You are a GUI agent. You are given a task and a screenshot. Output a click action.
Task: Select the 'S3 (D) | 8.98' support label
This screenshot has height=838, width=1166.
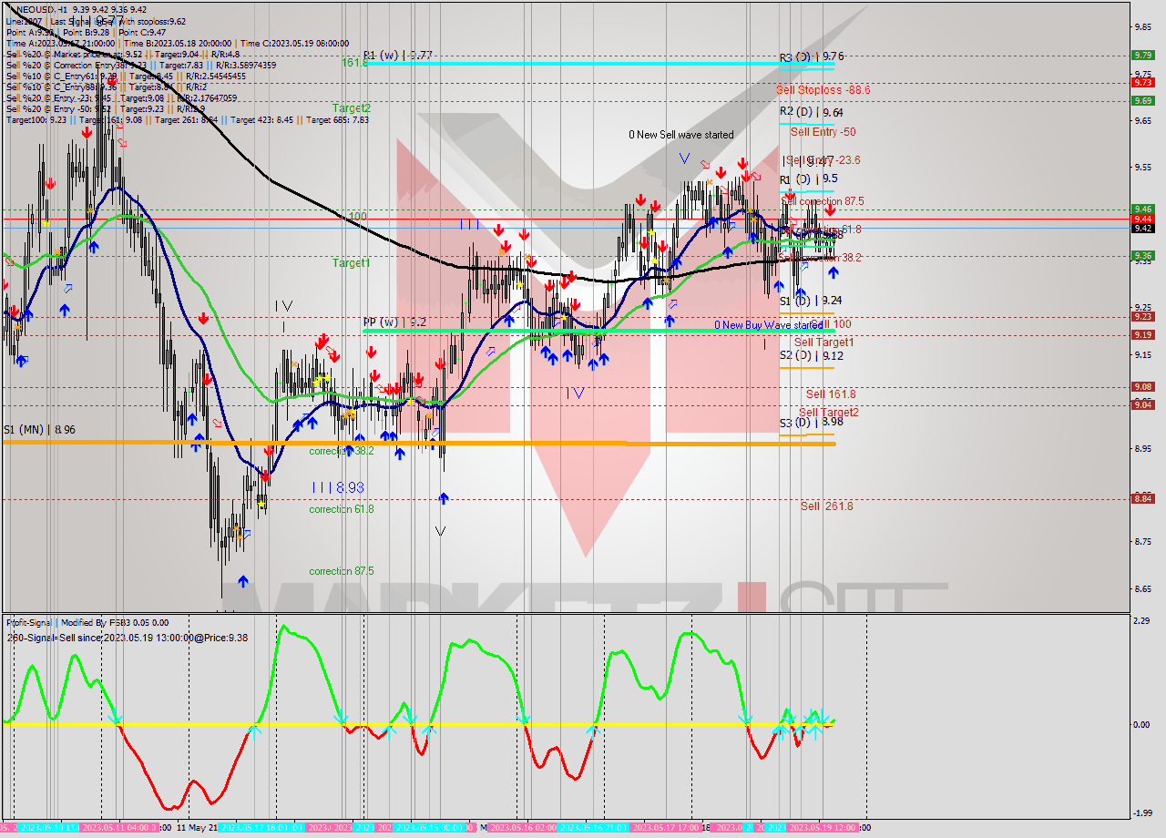pyautogui.click(x=811, y=423)
